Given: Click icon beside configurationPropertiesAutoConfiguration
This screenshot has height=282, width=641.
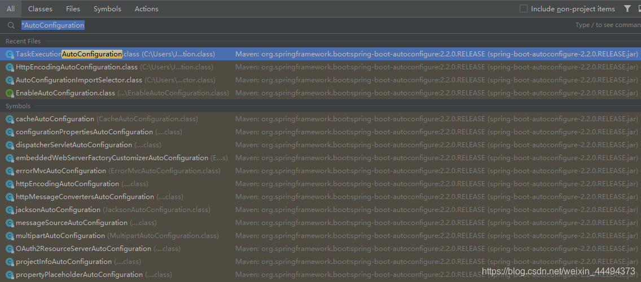Looking at the screenshot, I should [10, 132].
